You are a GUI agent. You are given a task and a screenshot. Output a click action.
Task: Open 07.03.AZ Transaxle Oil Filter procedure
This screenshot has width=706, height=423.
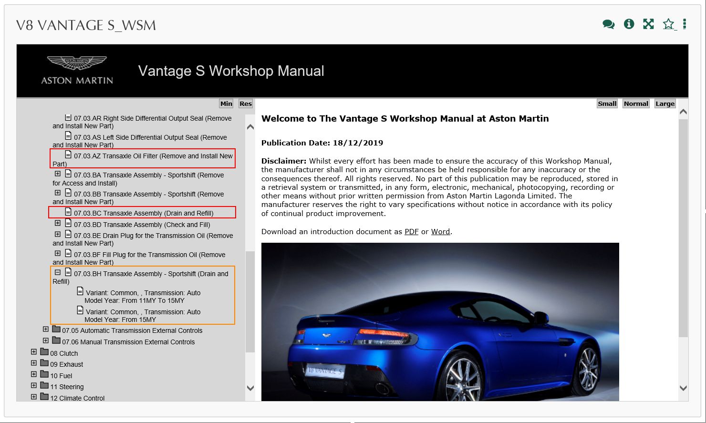(143, 160)
